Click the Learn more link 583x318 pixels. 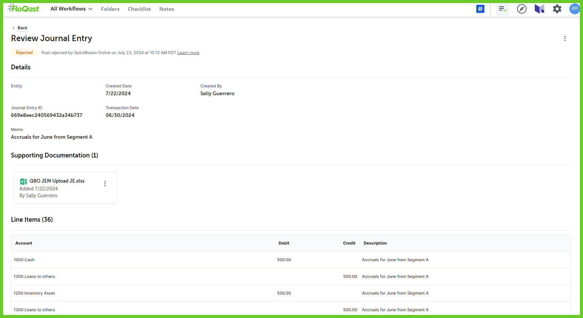click(188, 53)
